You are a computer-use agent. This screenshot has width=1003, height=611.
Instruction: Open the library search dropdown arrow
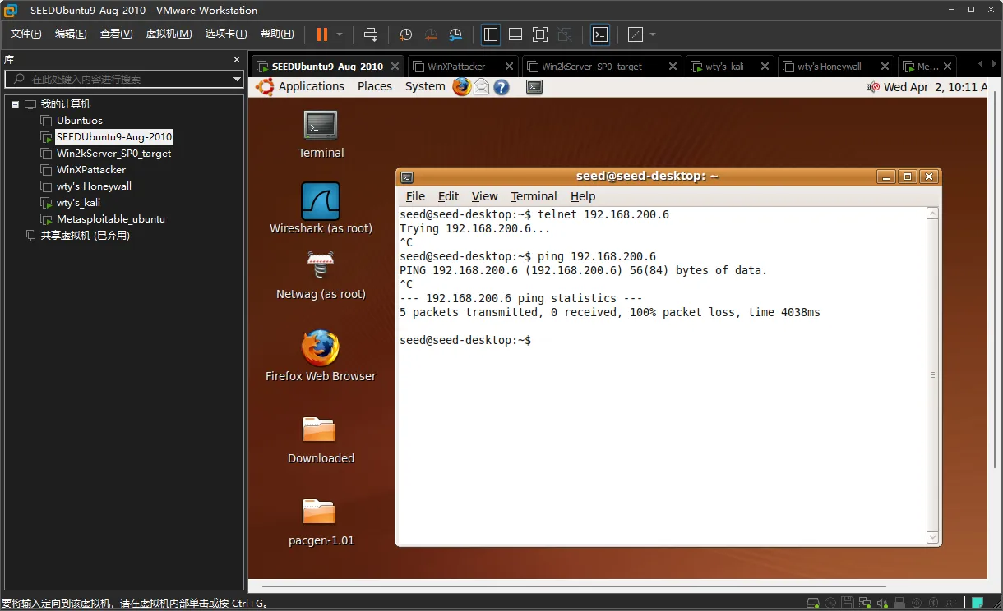tap(237, 79)
